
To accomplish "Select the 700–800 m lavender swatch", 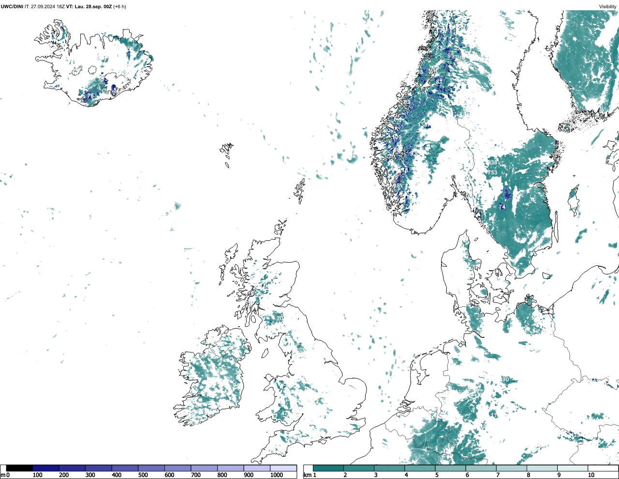I will pos(204,468).
